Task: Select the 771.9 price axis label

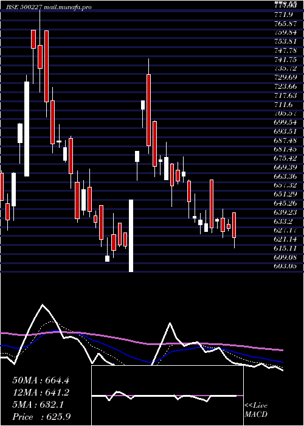Action: coord(283,15)
